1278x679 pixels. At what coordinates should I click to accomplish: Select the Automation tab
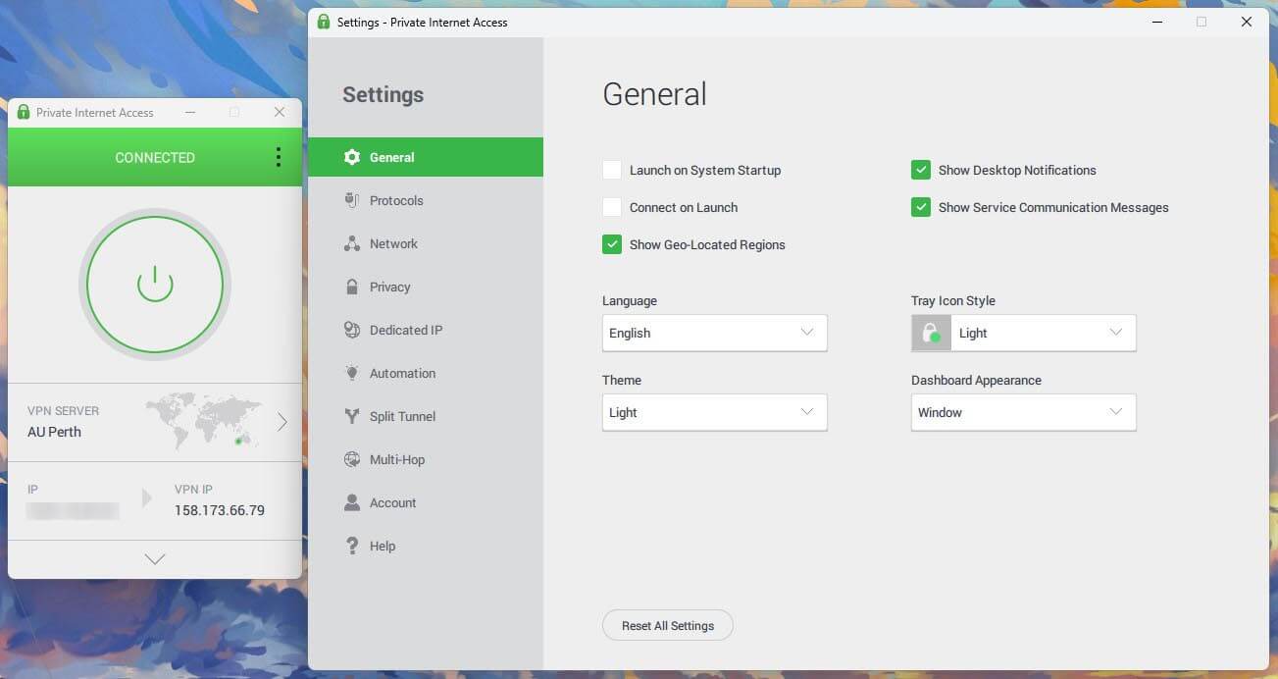[x=426, y=373]
